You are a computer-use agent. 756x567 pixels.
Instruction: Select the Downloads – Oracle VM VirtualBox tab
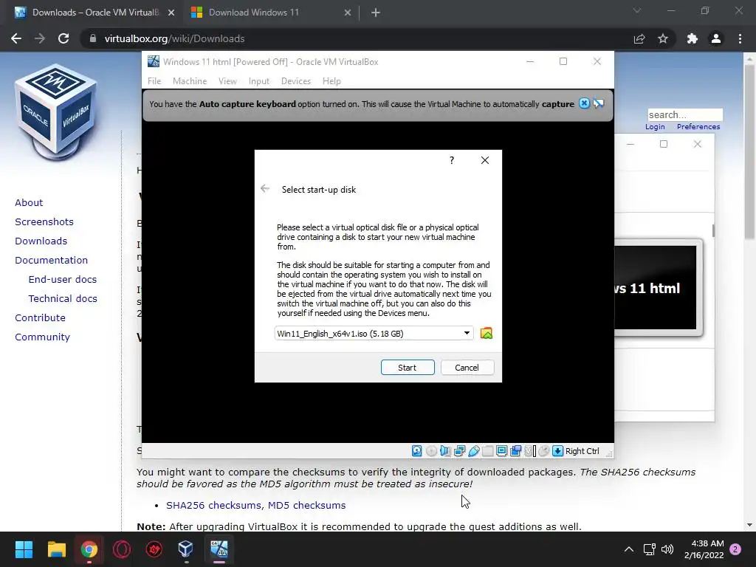point(94,13)
